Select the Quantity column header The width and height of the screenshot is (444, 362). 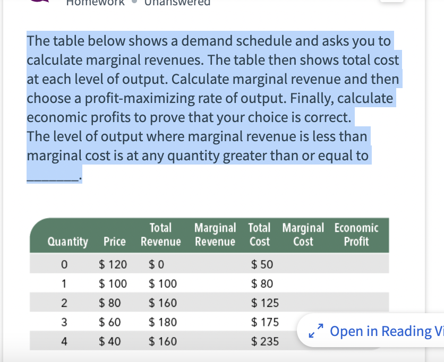tap(68, 241)
